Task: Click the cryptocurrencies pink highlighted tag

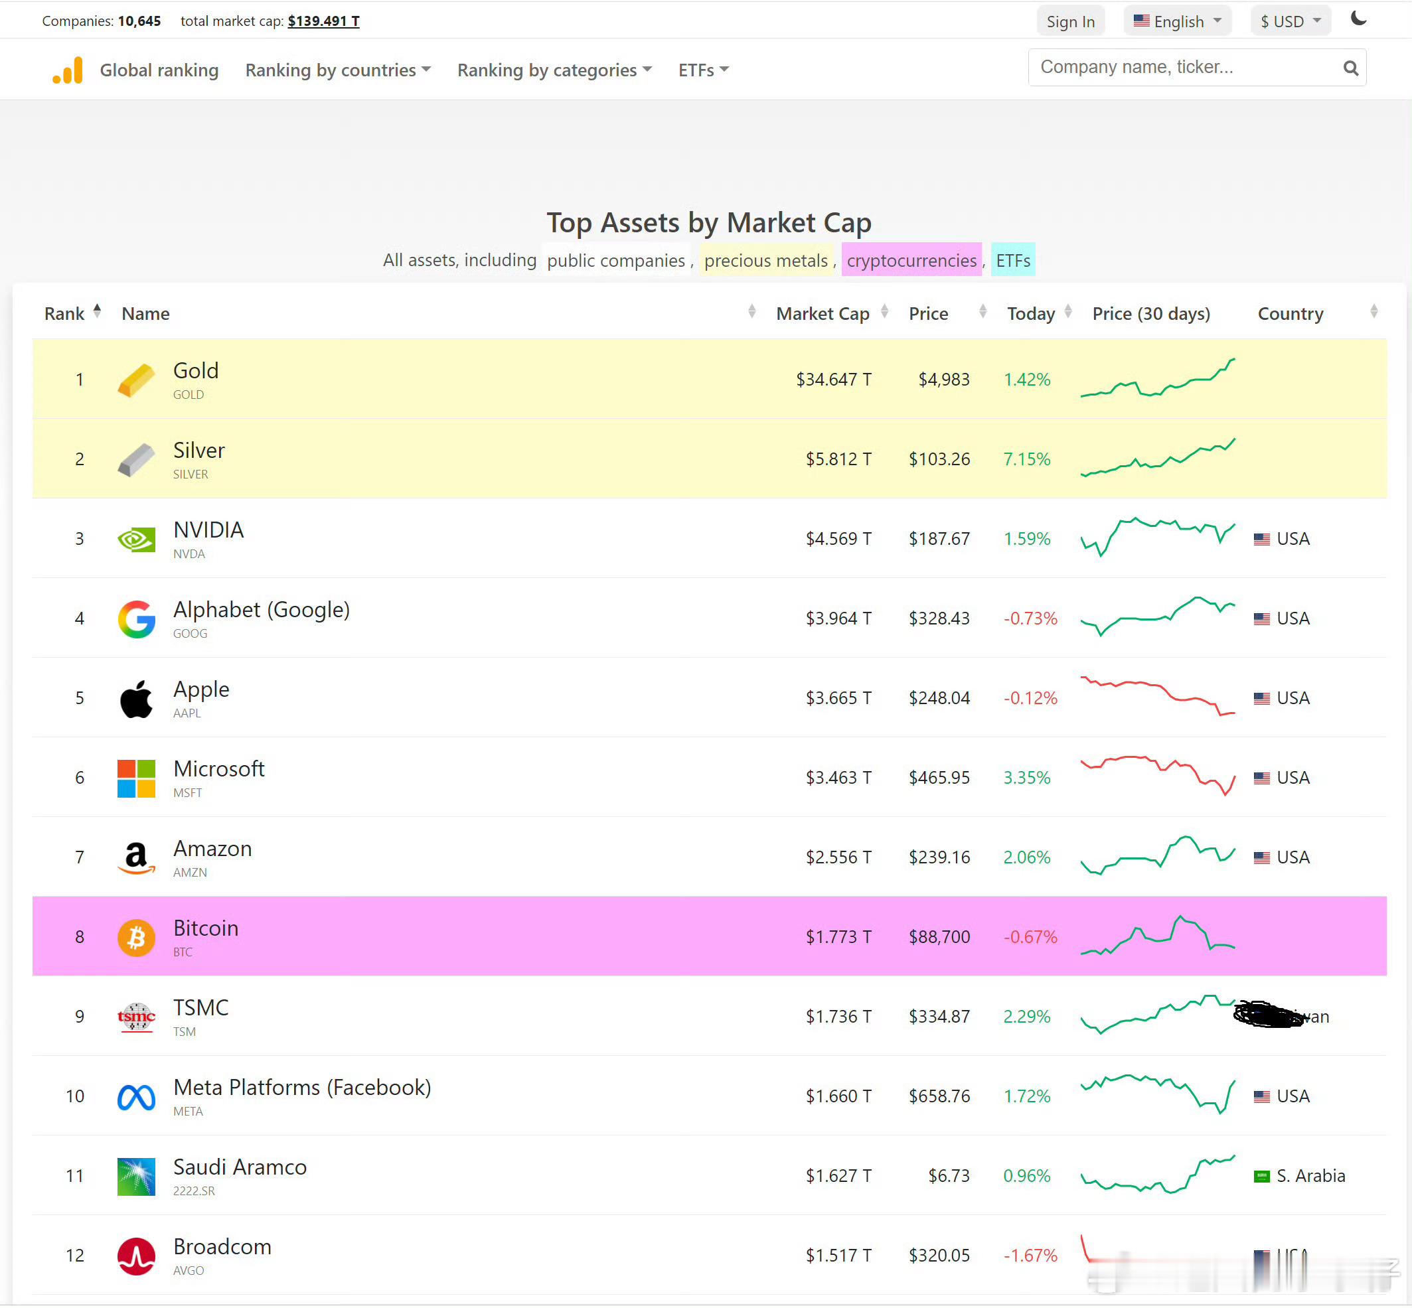Action: [911, 260]
